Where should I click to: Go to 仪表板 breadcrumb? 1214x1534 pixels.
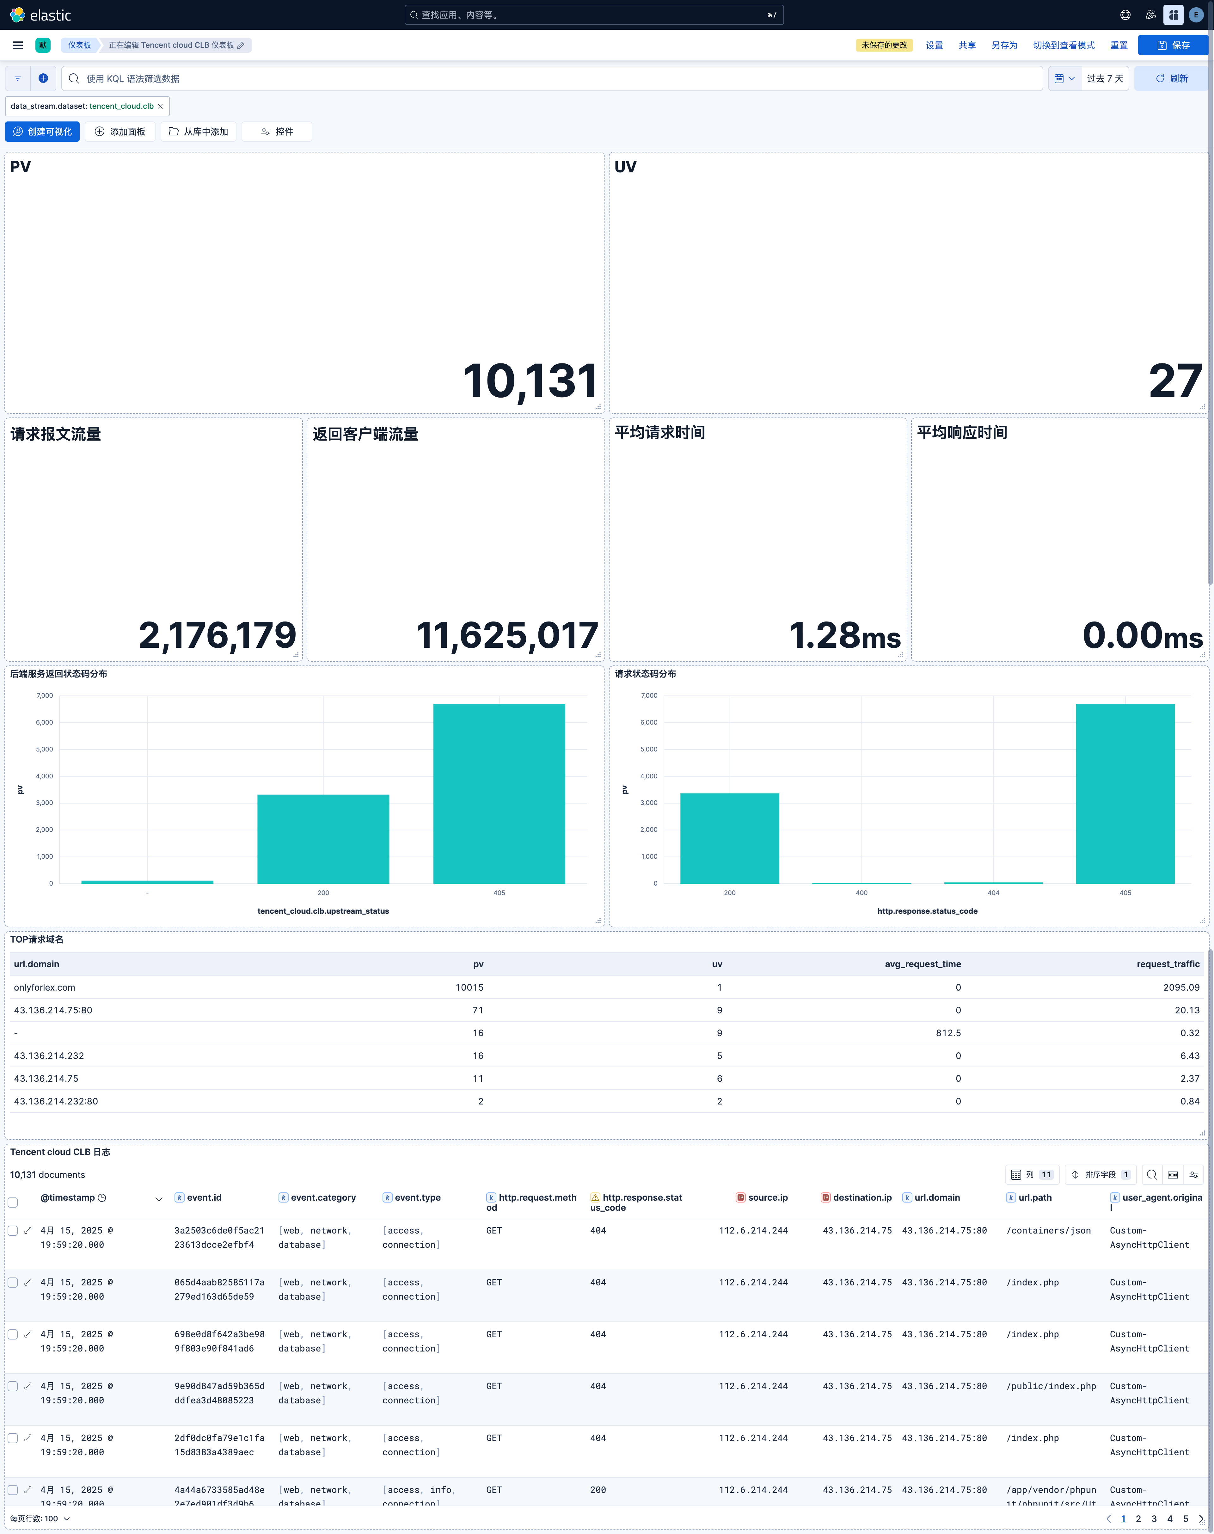(x=80, y=45)
